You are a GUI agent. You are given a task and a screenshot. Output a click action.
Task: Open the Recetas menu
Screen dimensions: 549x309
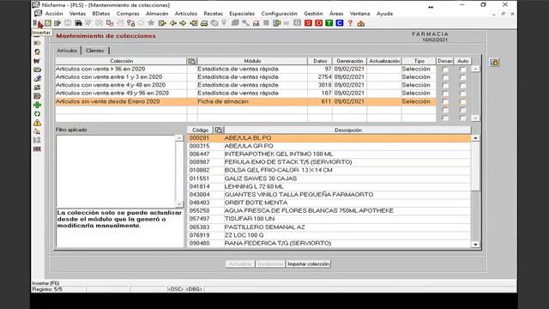click(x=214, y=14)
